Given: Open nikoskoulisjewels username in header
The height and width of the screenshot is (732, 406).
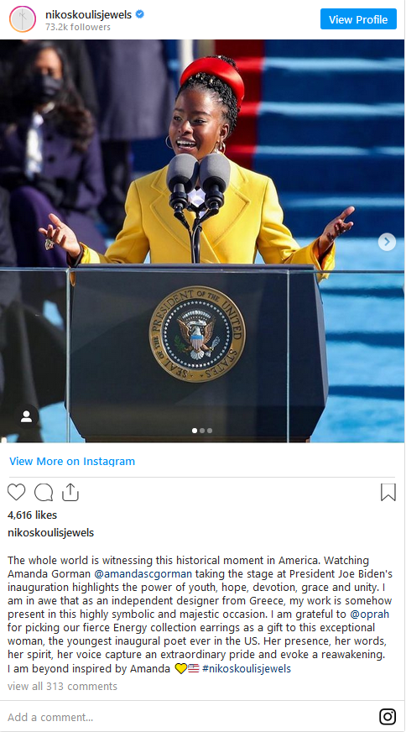Looking at the screenshot, I should [x=89, y=14].
